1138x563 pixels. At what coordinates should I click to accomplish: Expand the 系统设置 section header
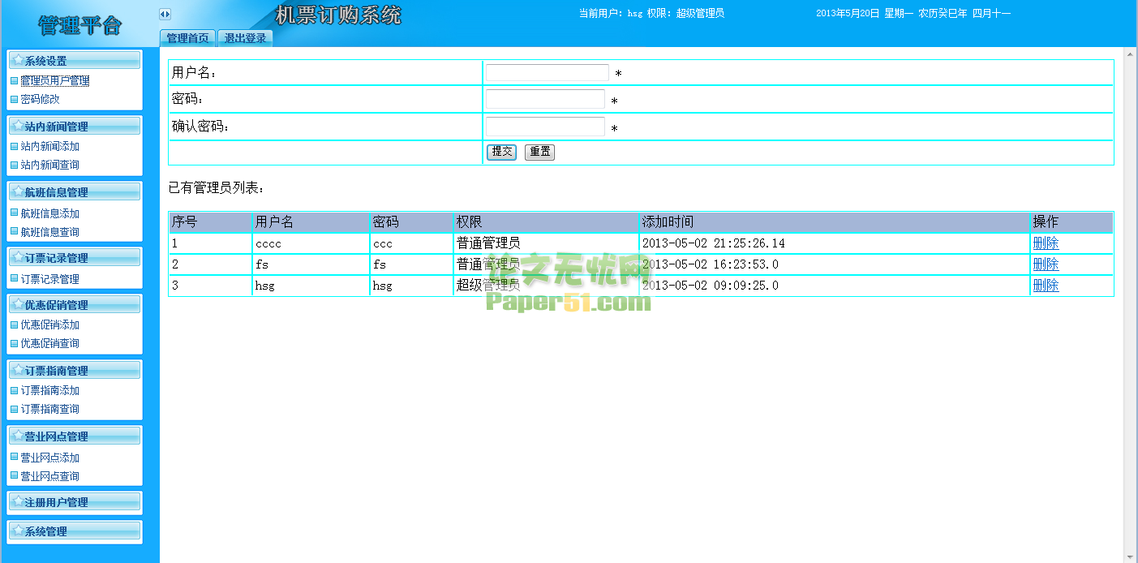(x=75, y=60)
